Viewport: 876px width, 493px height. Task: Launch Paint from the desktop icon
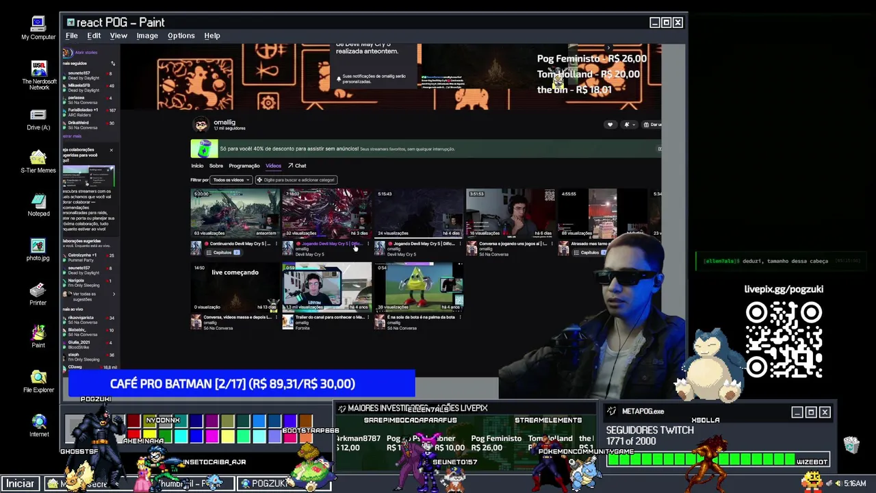[38, 336]
